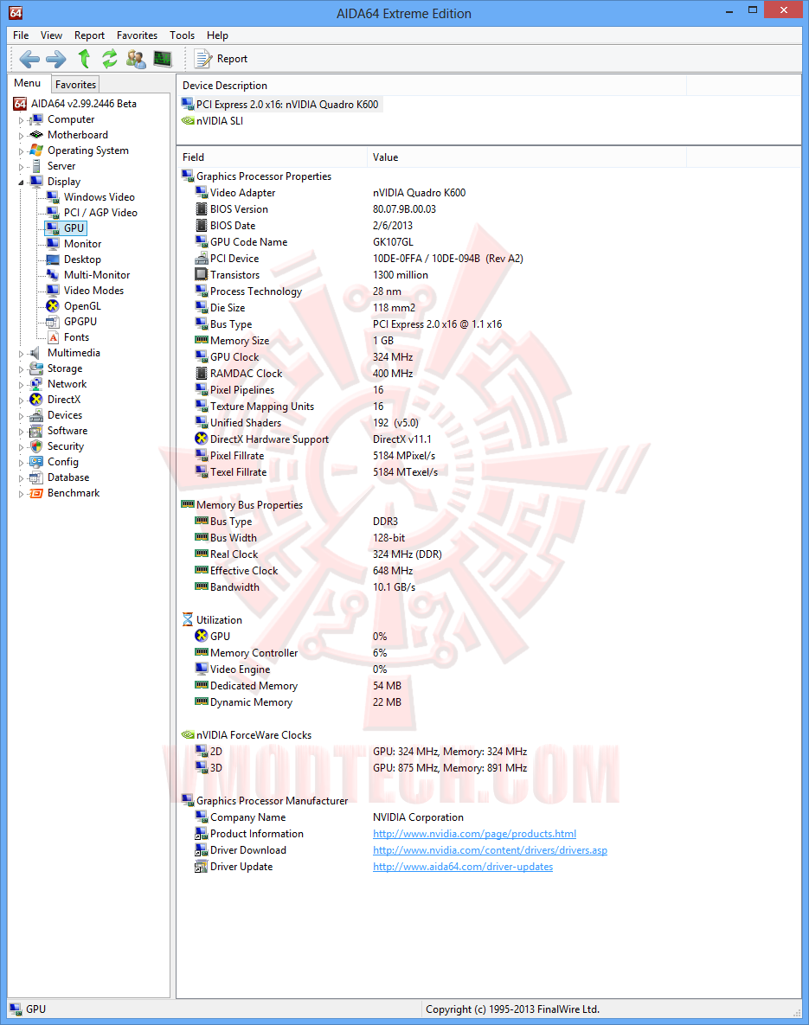
Task: Select the Server tree icon
Action: coord(36,166)
